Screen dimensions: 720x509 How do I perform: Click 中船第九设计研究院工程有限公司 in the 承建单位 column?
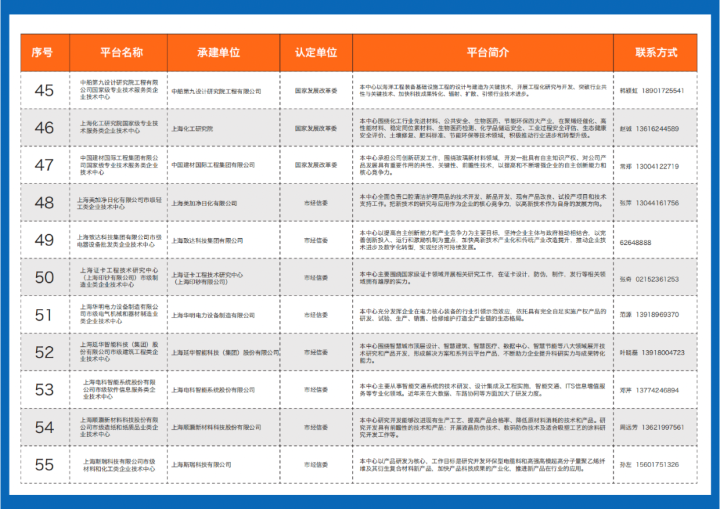coord(216,91)
